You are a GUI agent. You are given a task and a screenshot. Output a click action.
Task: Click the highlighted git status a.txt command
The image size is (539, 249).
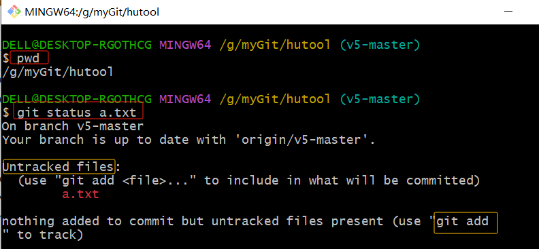pos(78,112)
